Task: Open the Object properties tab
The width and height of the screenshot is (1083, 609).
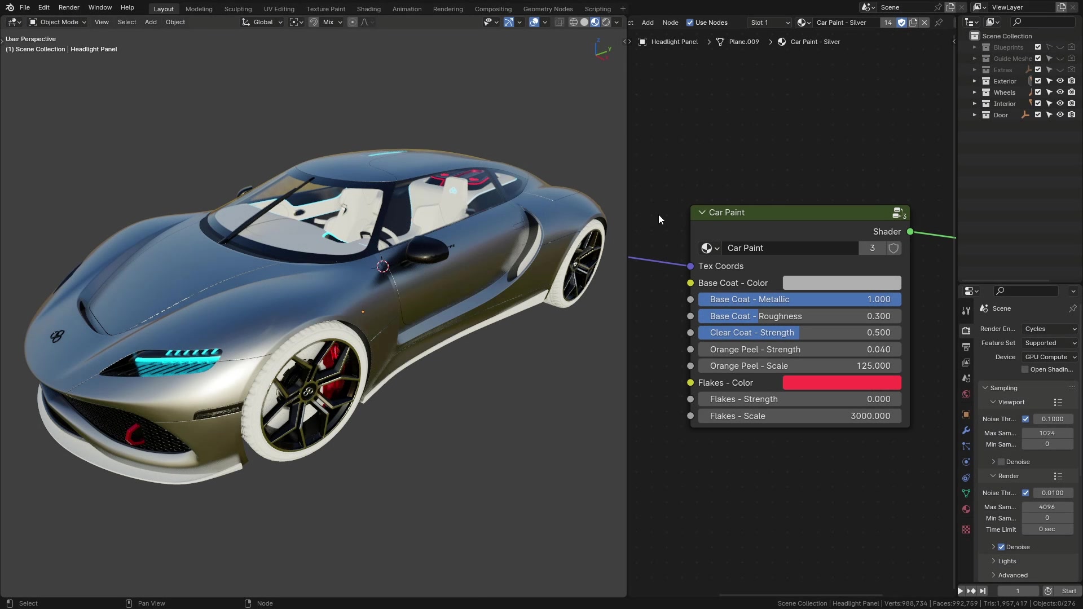Action: 966,414
